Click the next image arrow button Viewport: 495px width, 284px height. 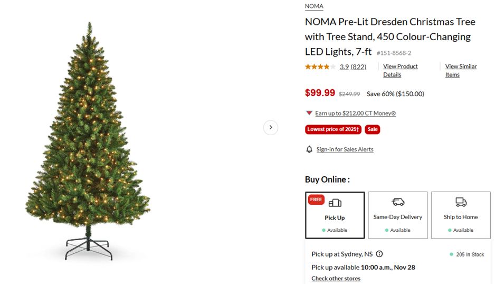pyautogui.click(x=270, y=127)
